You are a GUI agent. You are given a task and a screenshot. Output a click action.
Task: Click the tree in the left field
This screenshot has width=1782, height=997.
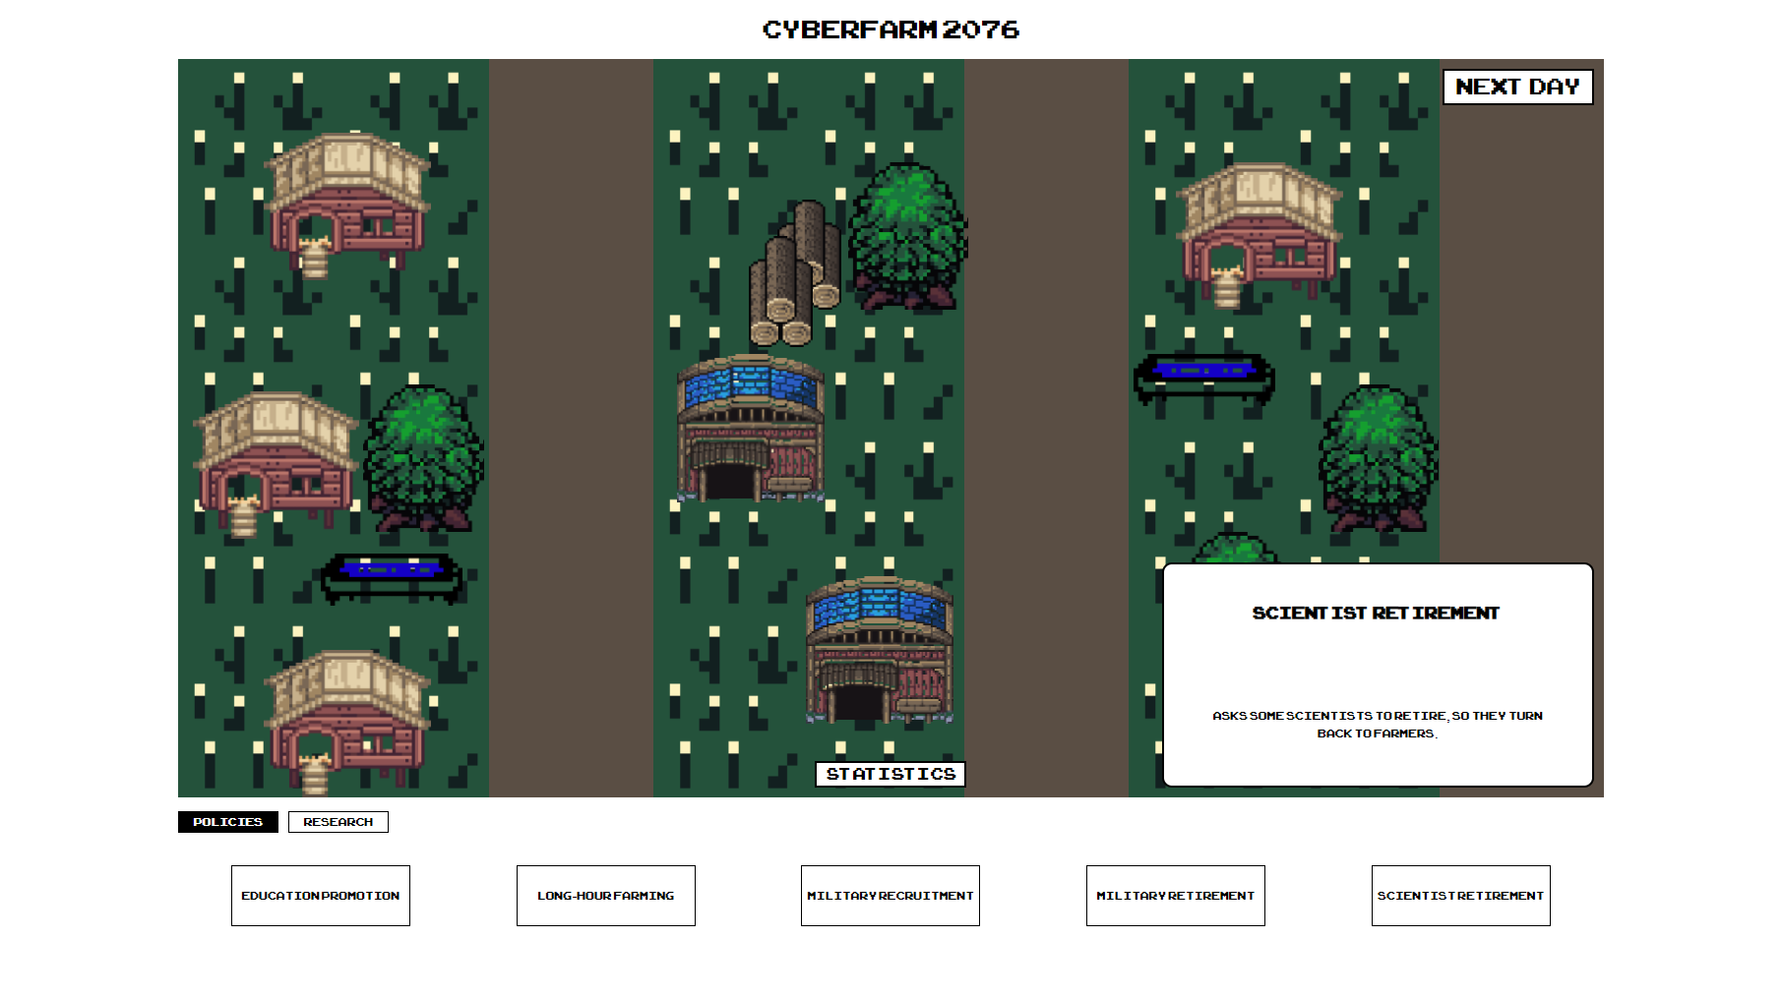click(x=424, y=458)
